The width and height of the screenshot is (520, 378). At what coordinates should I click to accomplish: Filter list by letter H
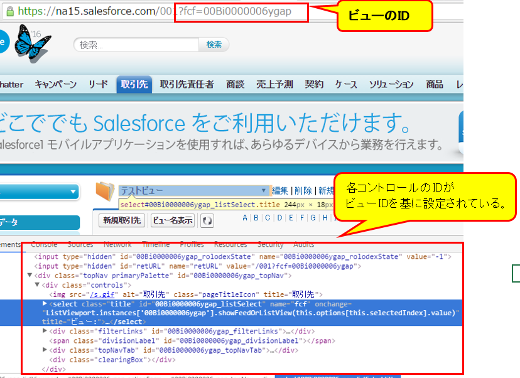tap(325, 218)
